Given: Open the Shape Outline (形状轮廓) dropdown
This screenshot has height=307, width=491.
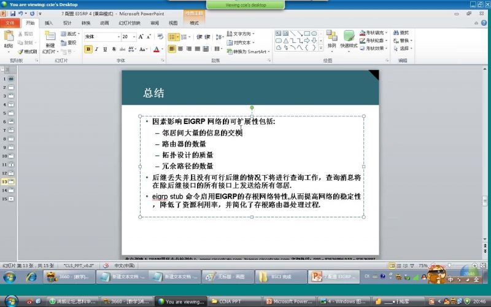Looking at the screenshot, I should [374, 41].
